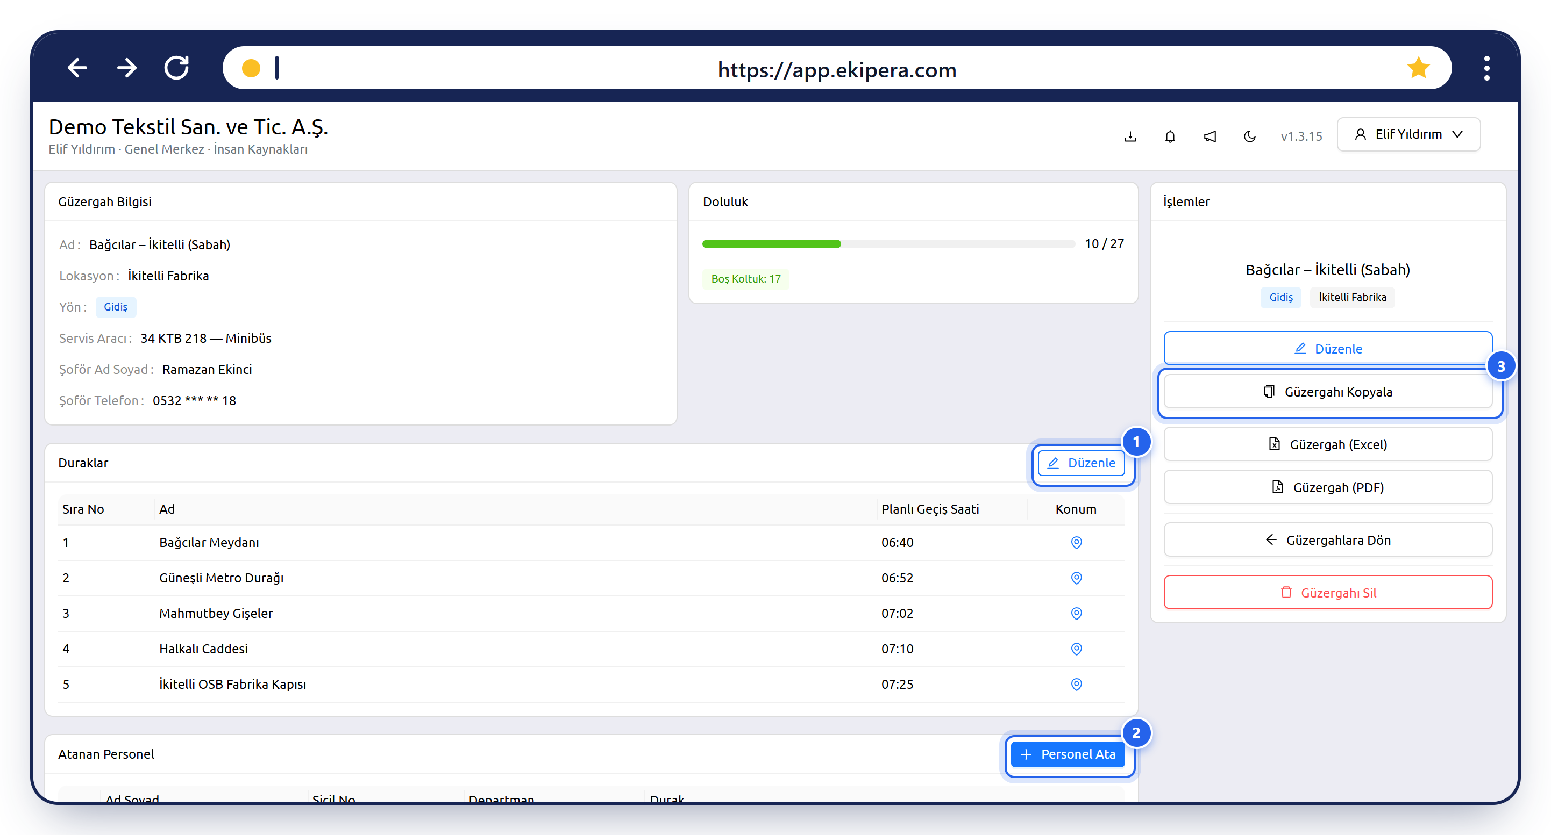Screen dimensions: 1551x835
Task: Click the Doluluk occupancy progress bar
Action: point(888,244)
